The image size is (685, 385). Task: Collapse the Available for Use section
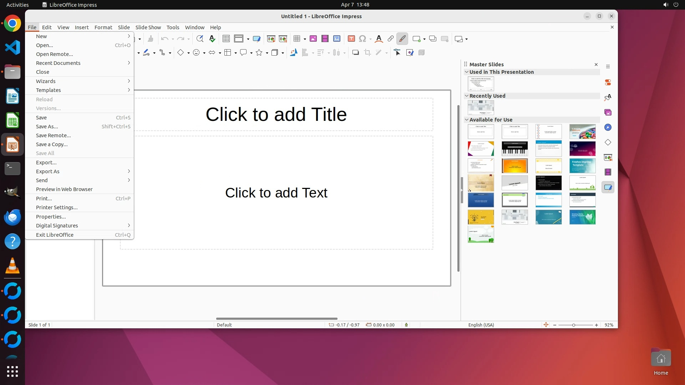coord(466,120)
